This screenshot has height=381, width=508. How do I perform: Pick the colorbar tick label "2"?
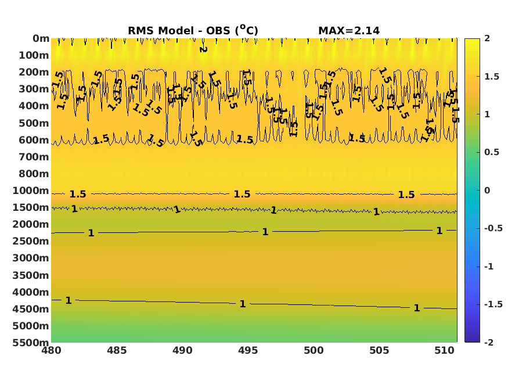click(487, 38)
